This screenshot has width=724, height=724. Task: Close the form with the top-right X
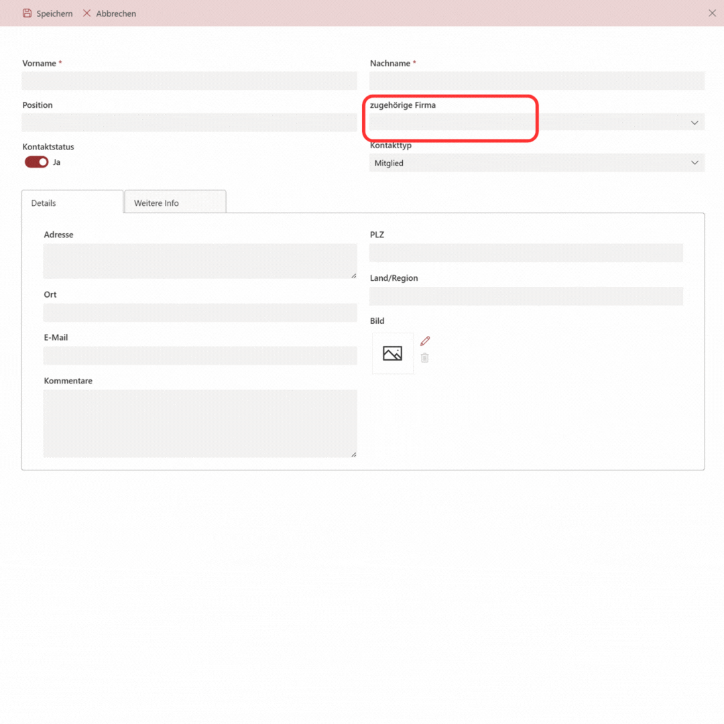point(712,13)
